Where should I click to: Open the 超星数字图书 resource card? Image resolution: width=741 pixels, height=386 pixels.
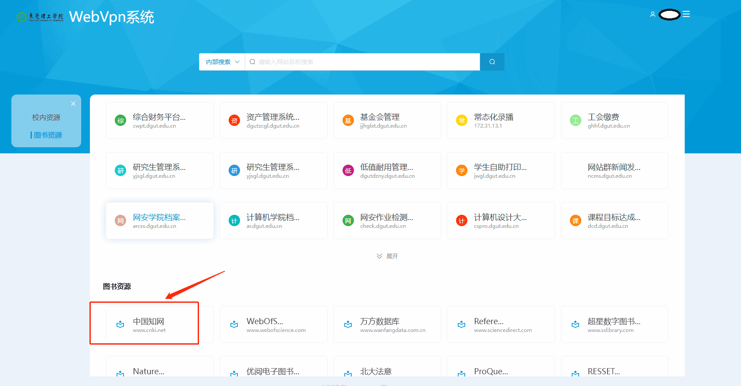(x=614, y=325)
